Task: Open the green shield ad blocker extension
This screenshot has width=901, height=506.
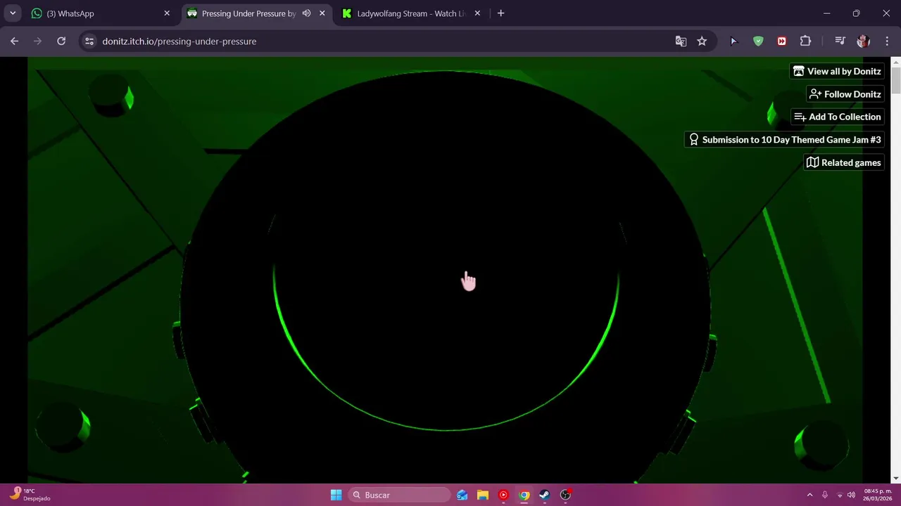Action: [758, 41]
